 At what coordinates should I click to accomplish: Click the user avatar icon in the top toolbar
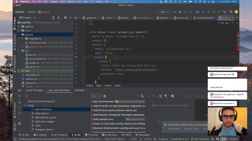tap(236, 12)
